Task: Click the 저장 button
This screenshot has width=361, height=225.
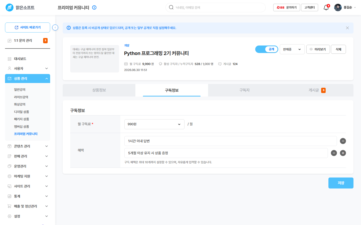Action: 341,183
